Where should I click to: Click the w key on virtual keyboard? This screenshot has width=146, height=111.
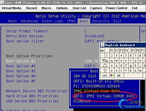click(x=117, y=60)
